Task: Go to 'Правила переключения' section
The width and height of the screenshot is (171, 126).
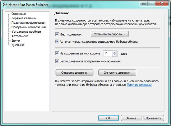Action: (x=29, y=23)
